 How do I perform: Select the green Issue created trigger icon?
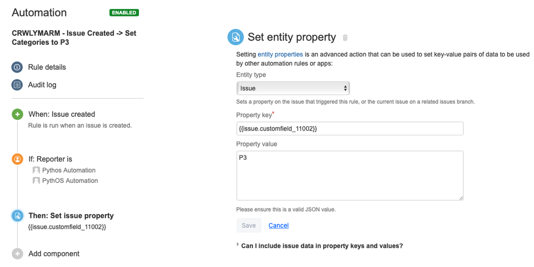coord(17,114)
